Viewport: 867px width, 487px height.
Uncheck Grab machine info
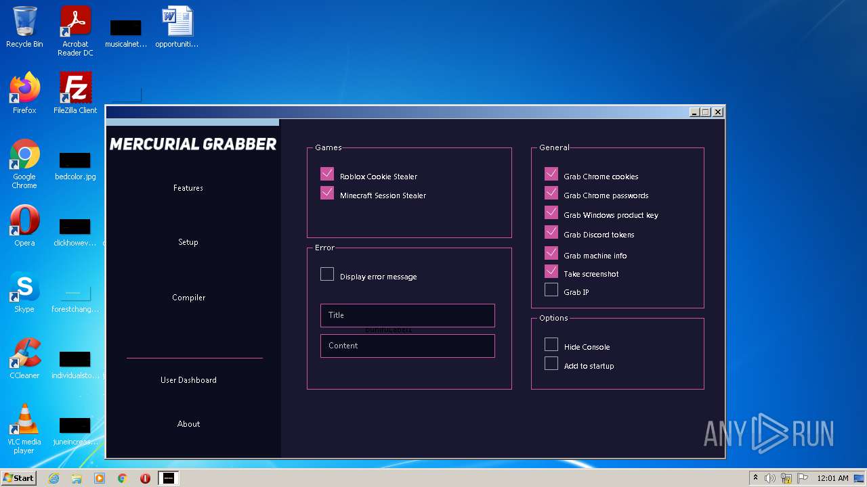coord(551,253)
